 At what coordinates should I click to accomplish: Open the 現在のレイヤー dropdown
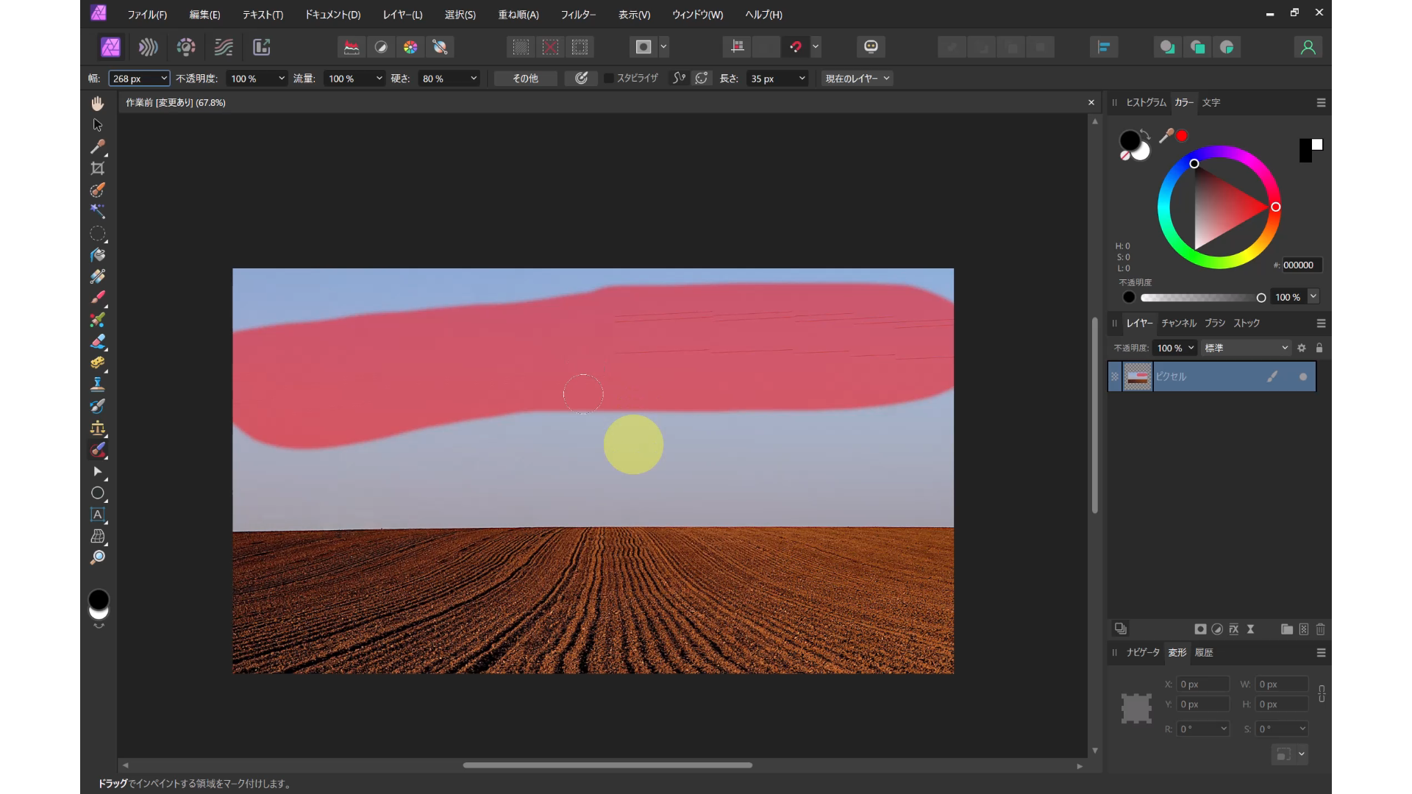(857, 79)
